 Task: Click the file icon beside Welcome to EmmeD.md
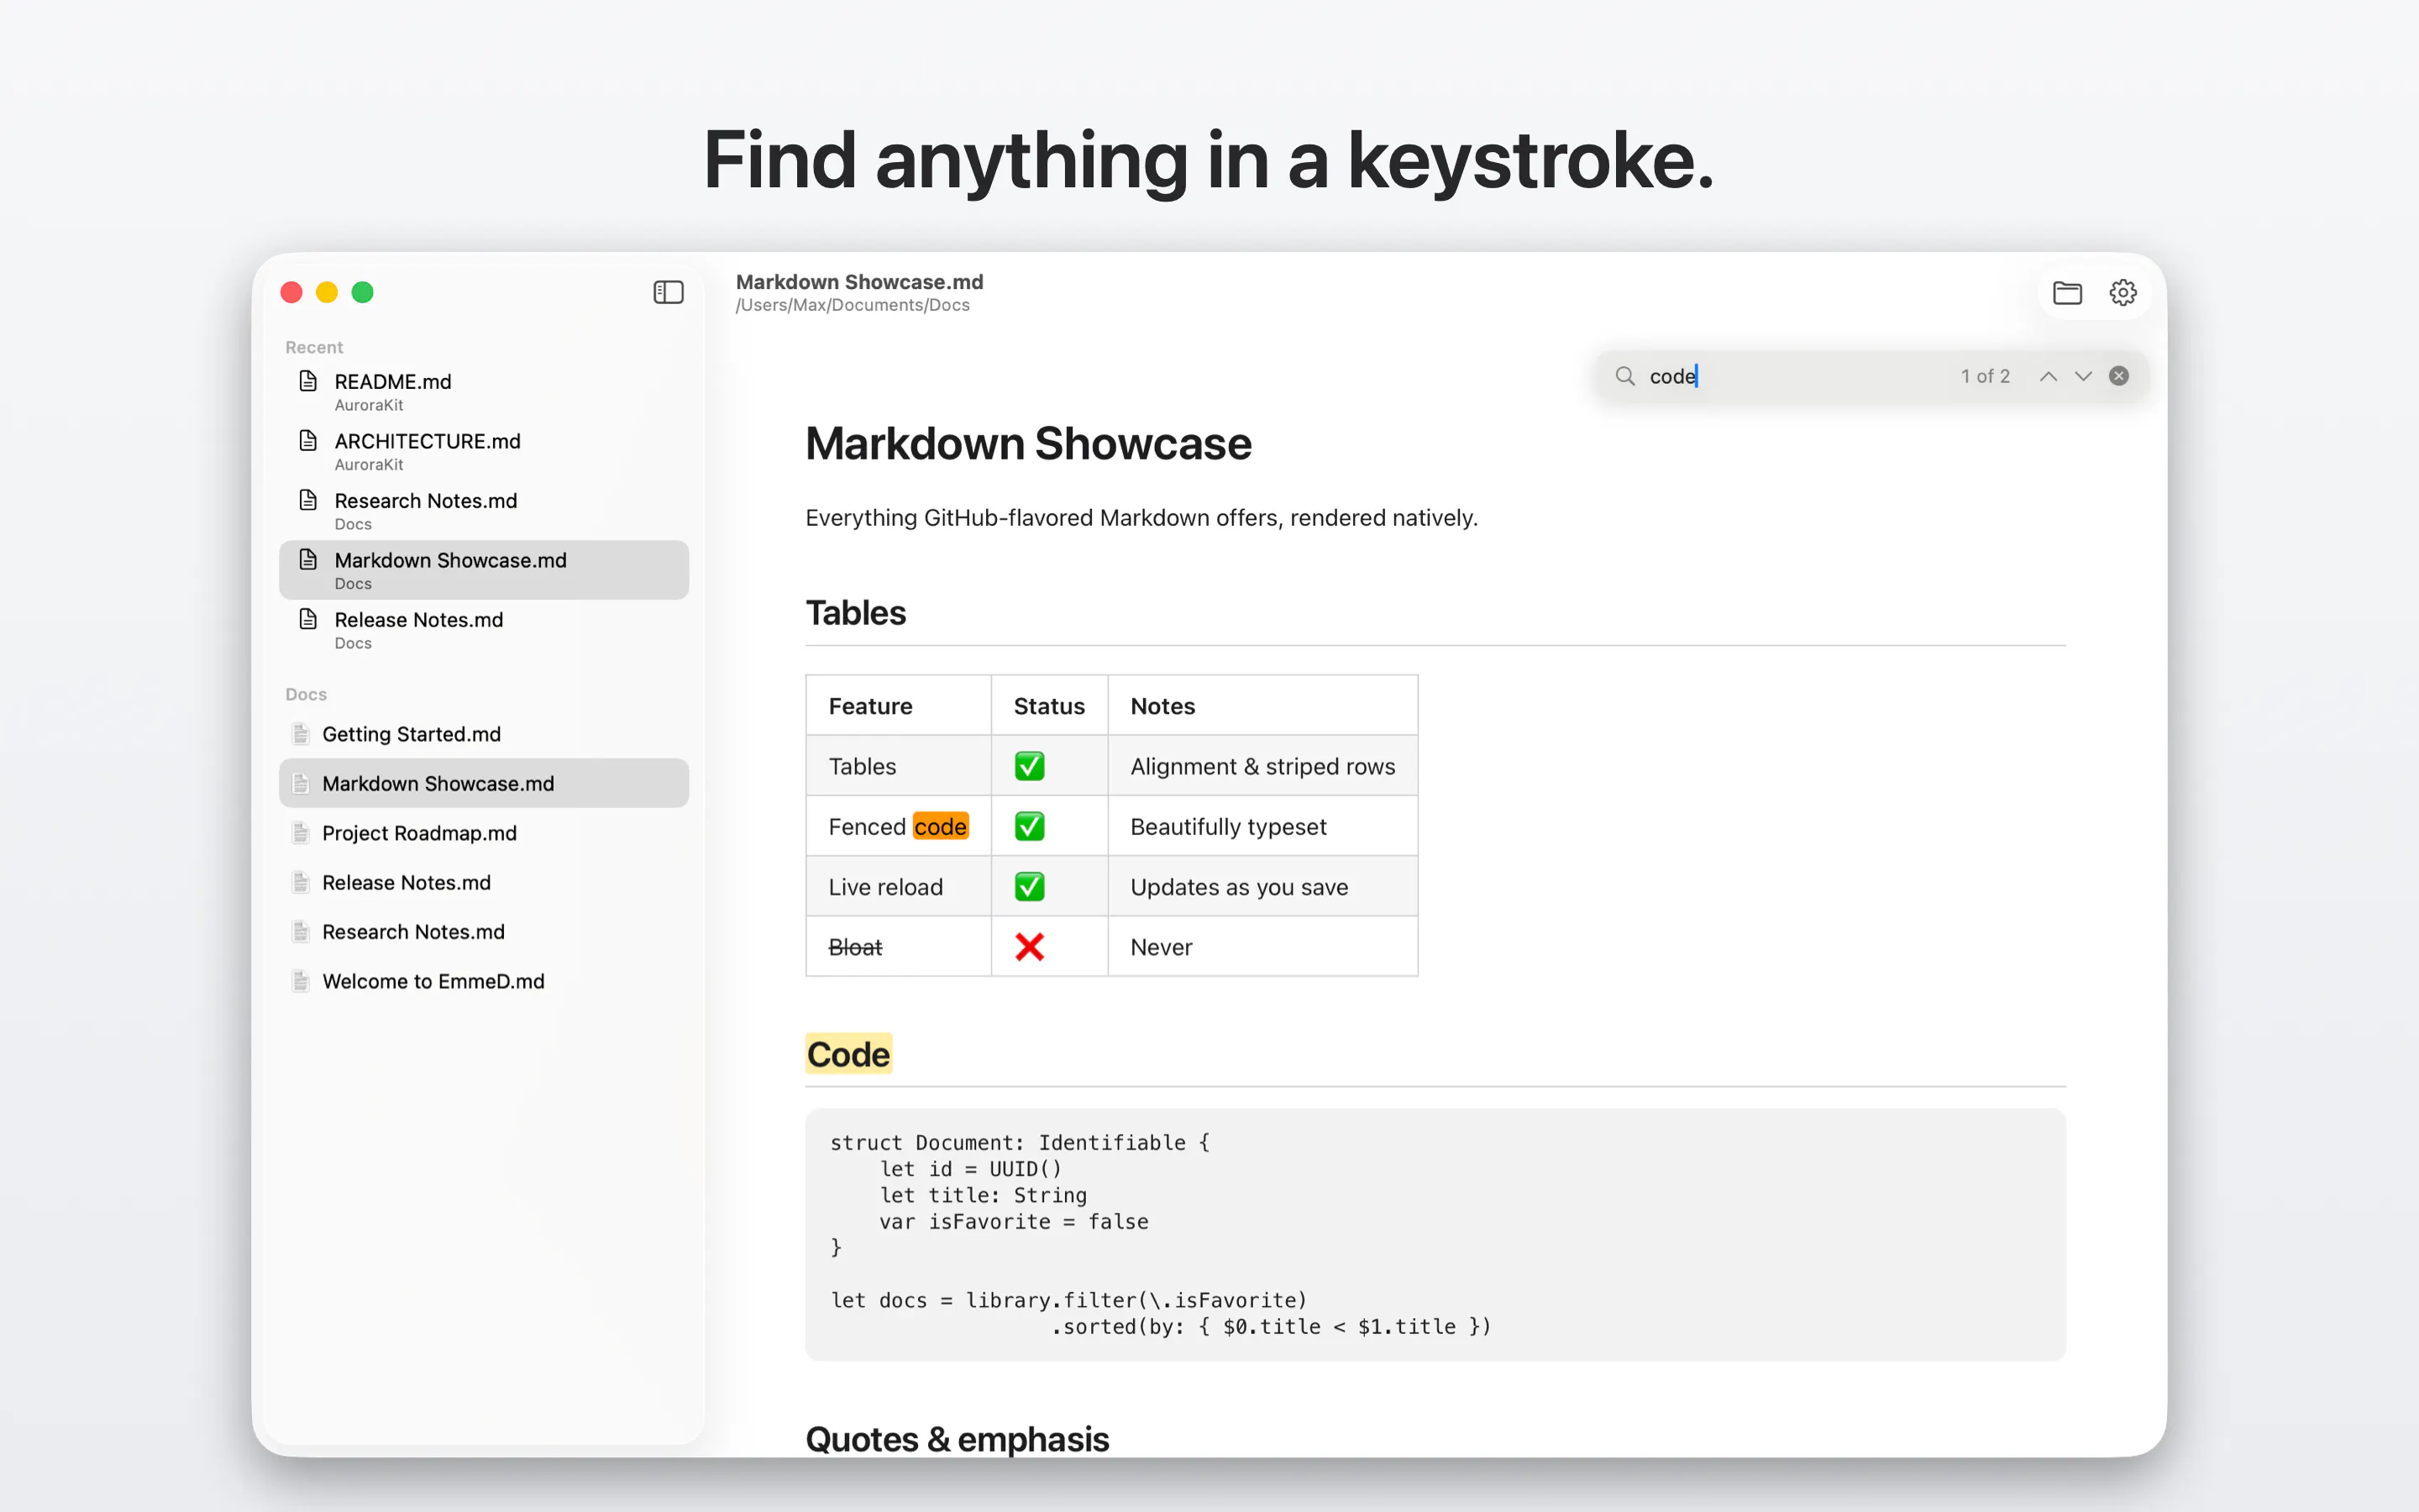[x=300, y=981]
